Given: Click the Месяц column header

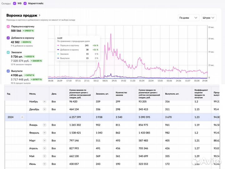Looking at the screenshot, I should (x=32, y=94).
